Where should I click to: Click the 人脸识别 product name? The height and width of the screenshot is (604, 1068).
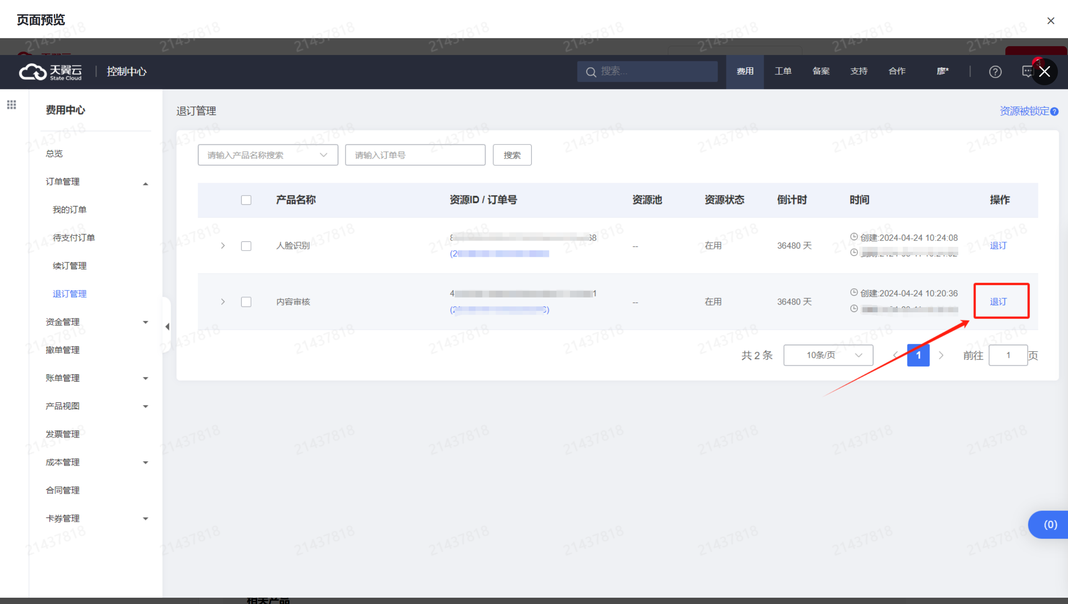pyautogui.click(x=293, y=246)
